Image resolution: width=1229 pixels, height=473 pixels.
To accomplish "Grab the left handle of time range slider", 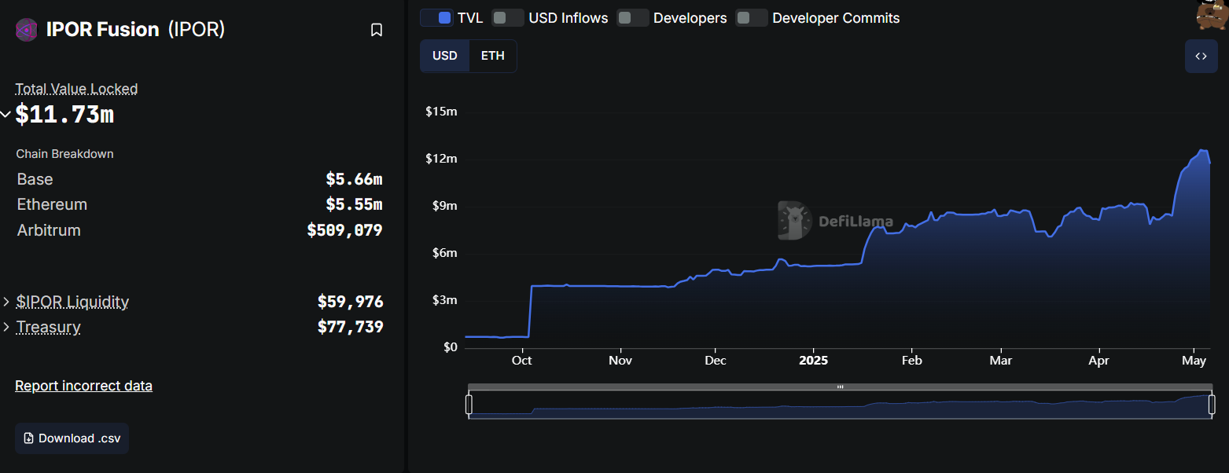I will coord(469,405).
